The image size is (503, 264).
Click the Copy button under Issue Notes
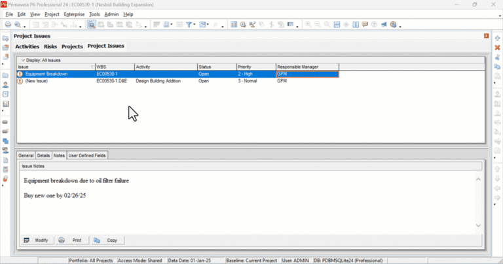click(x=107, y=240)
